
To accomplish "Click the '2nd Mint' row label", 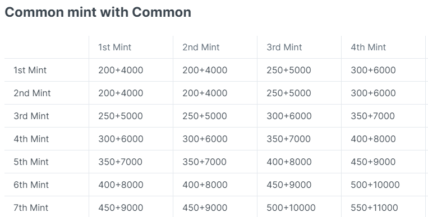I will tap(32, 93).
